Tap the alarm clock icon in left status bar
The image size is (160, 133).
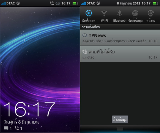[18, 3]
